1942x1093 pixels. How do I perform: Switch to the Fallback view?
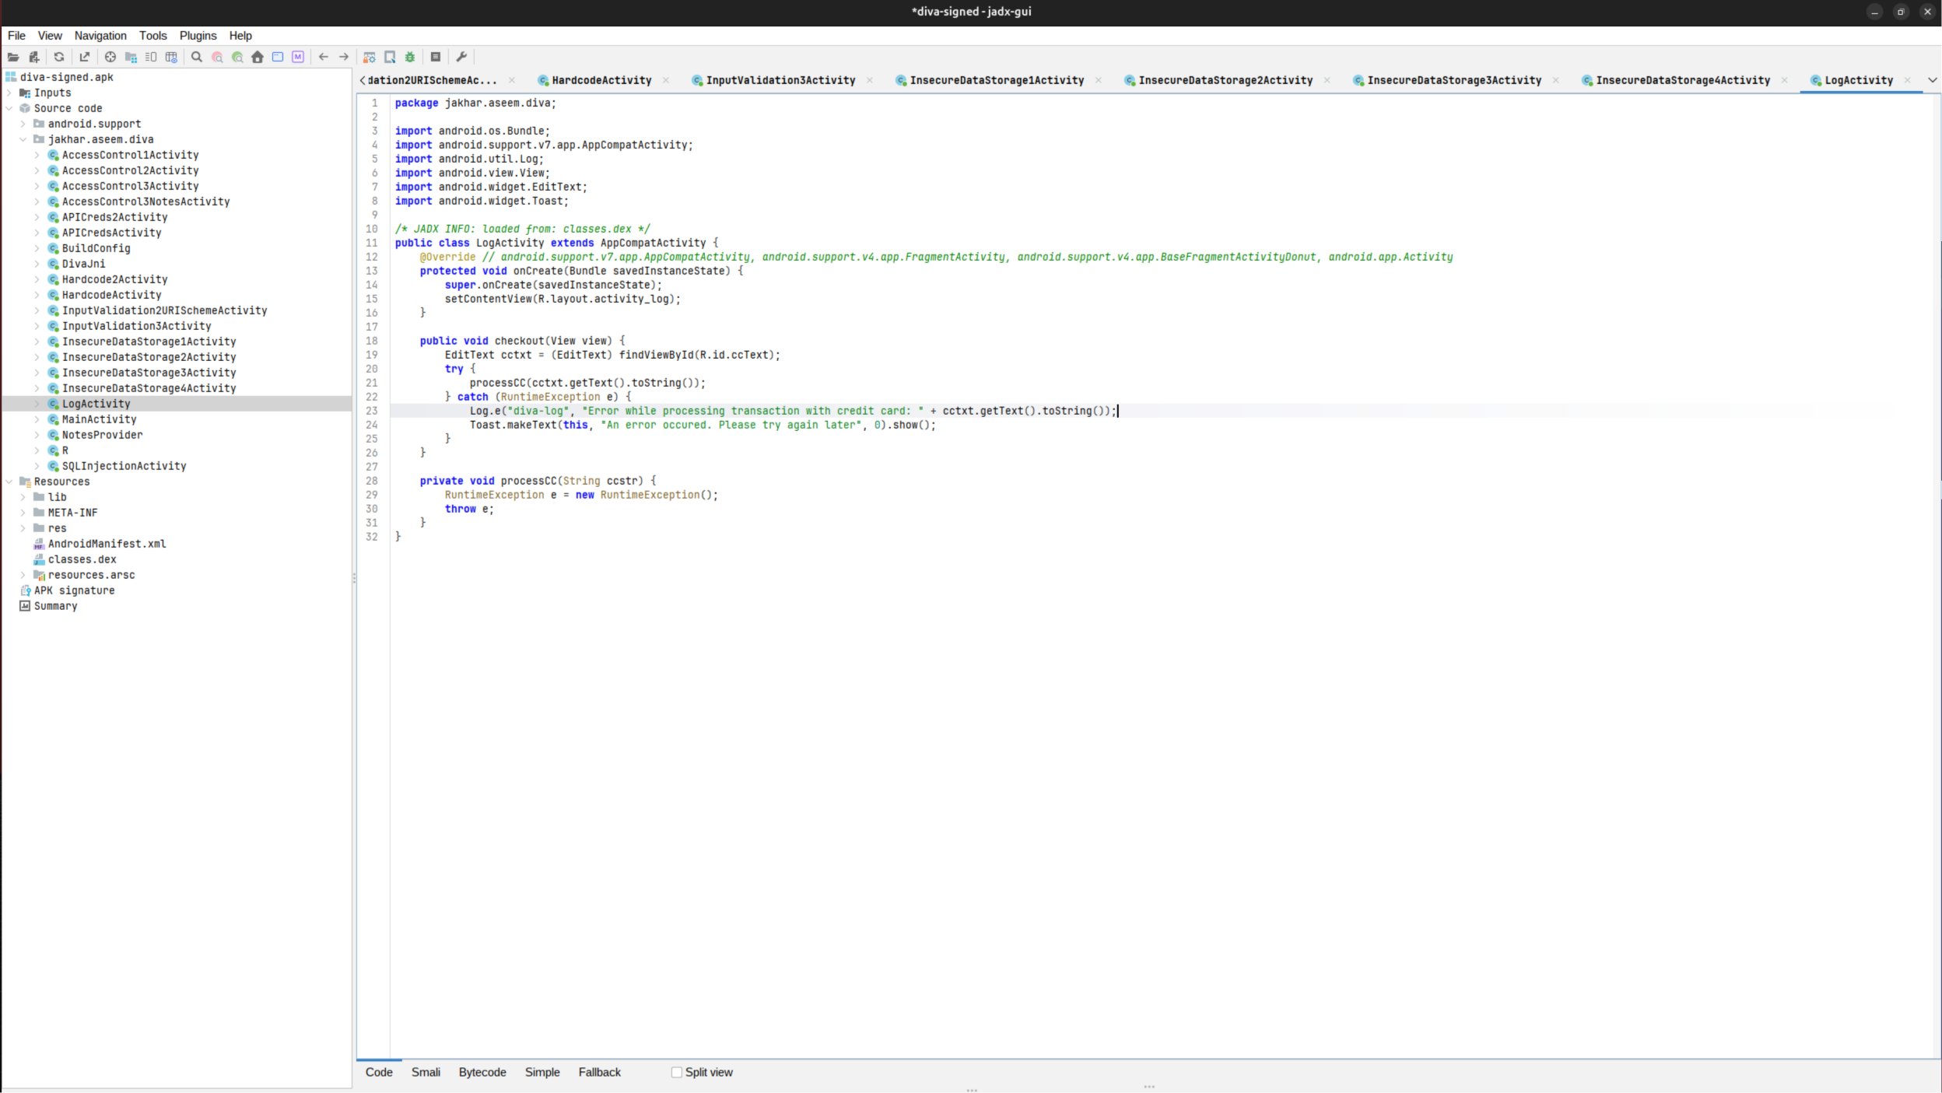point(599,1072)
